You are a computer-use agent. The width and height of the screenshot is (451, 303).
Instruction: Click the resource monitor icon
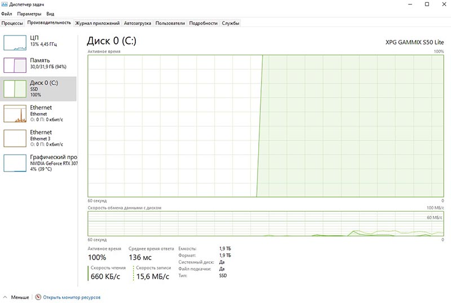coord(38,297)
